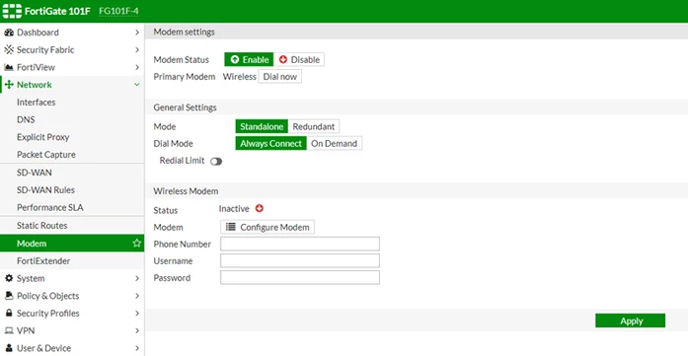
Task: Collapse the Network section chevron
Action: click(137, 85)
